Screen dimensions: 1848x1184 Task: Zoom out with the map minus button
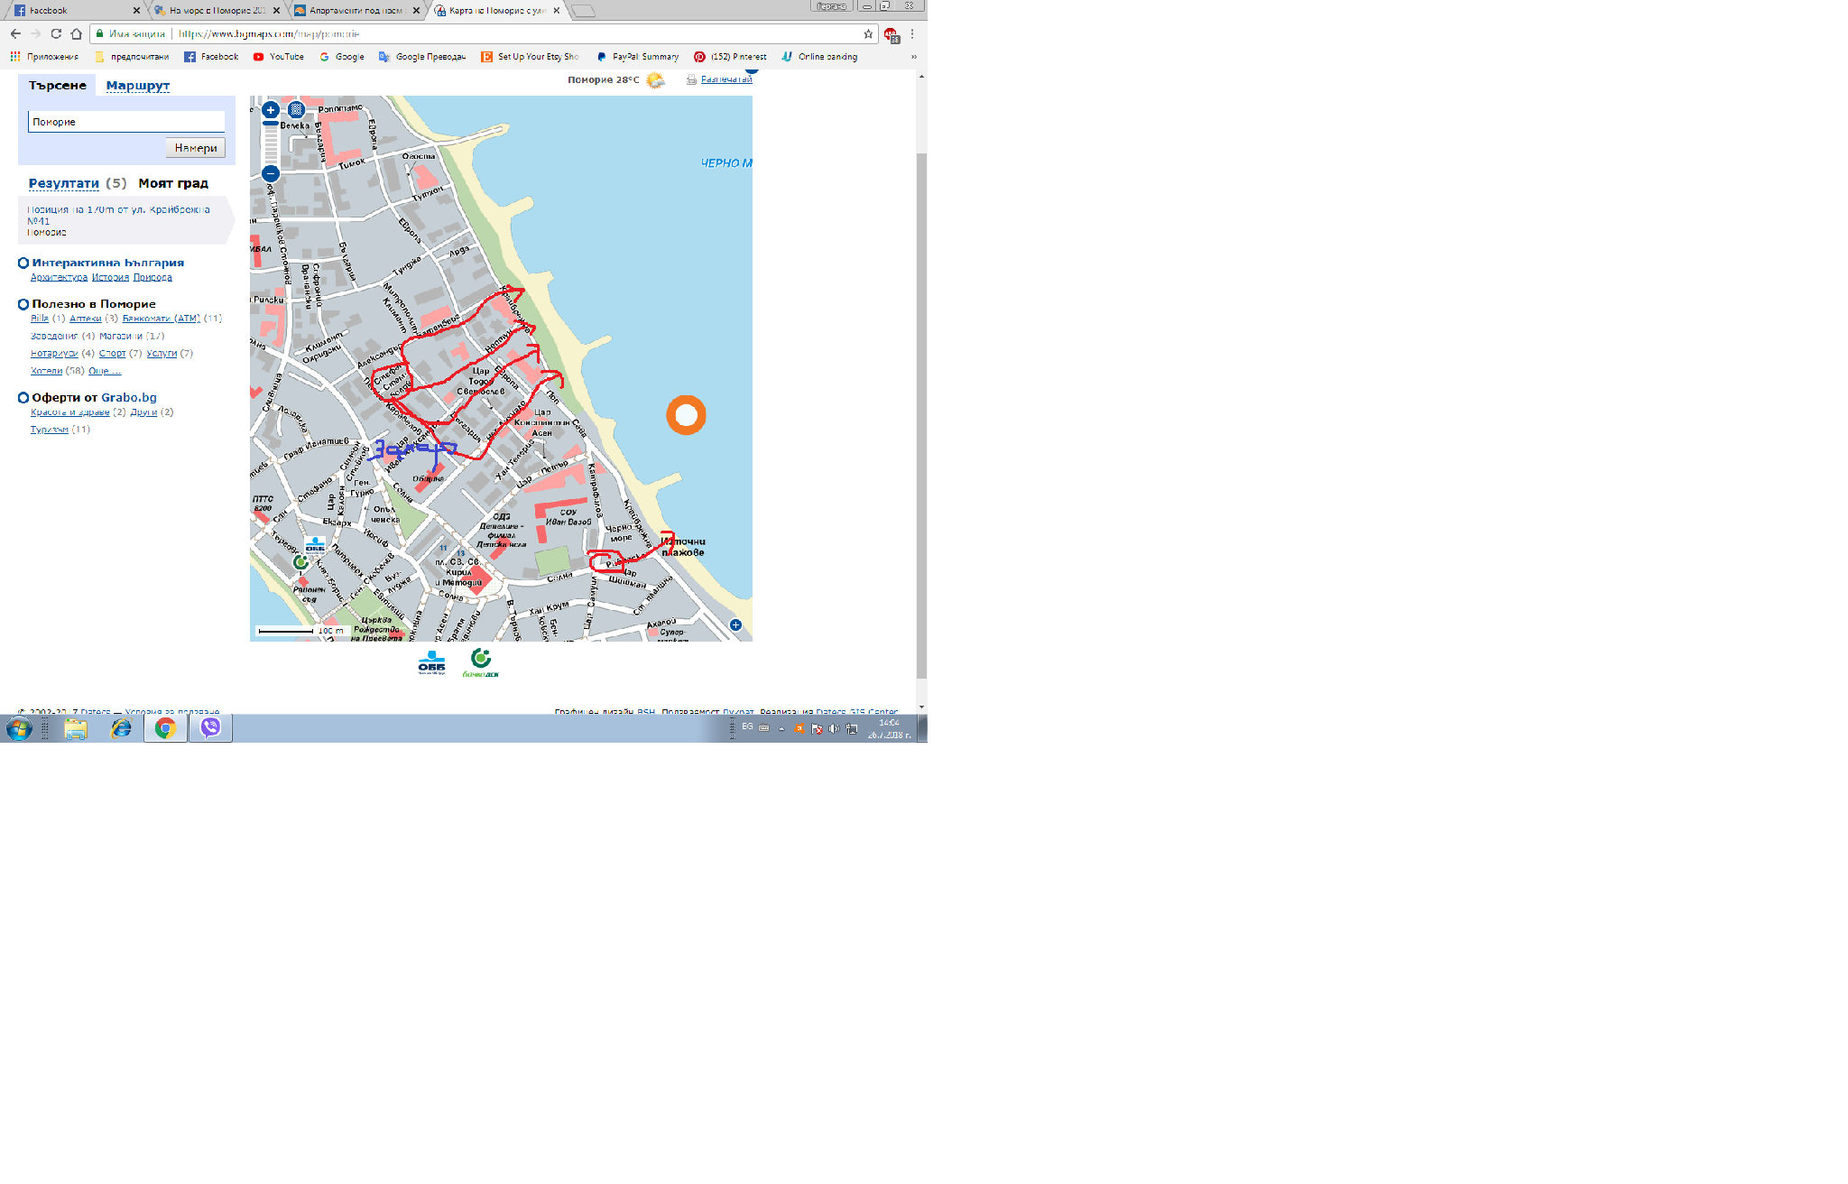pyautogui.click(x=270, y=173)
